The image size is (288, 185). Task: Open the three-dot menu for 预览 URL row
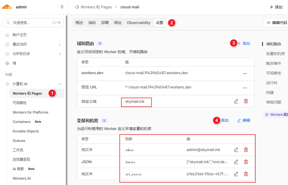coord(245,88)
